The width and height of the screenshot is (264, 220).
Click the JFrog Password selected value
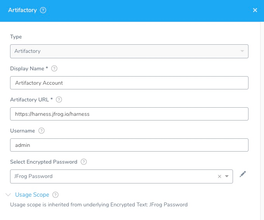33,176
